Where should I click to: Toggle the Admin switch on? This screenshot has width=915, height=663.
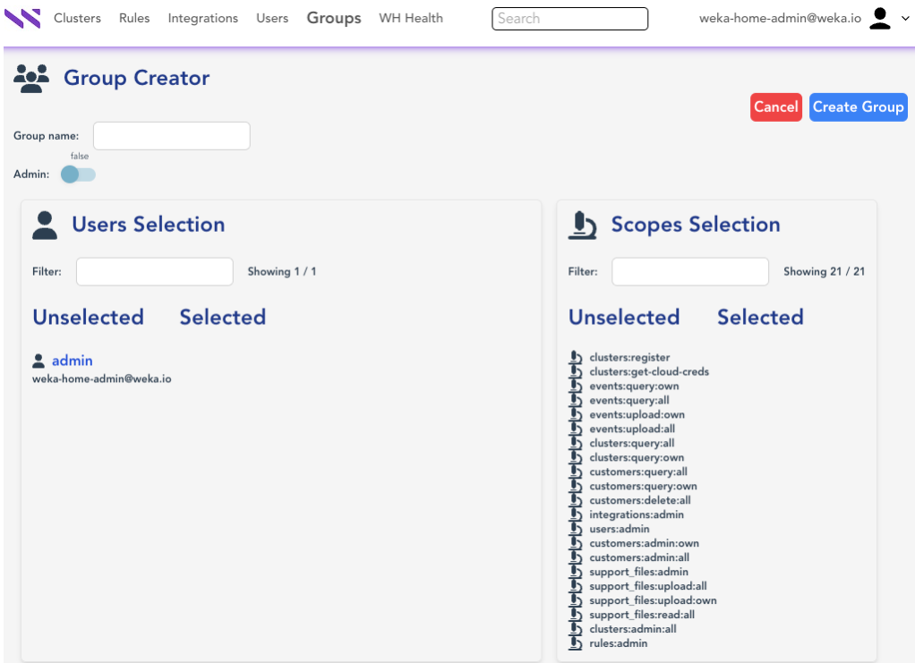78,174
